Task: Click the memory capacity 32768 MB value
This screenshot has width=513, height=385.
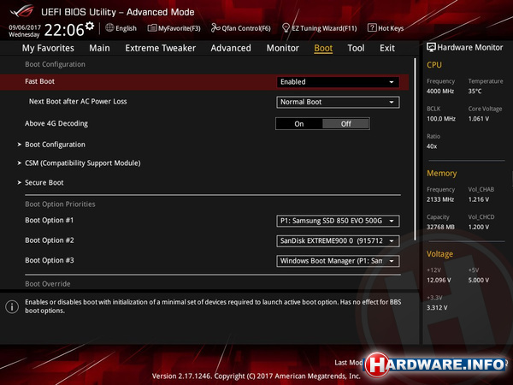Action: [440, 227]
